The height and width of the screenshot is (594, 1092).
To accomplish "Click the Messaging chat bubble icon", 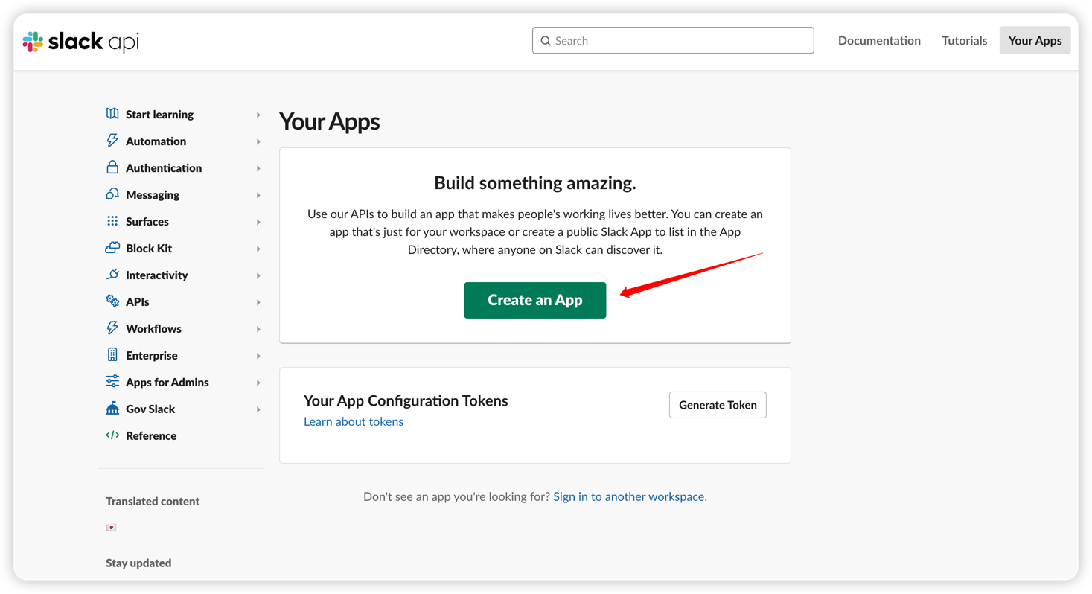I will point(112,194).
